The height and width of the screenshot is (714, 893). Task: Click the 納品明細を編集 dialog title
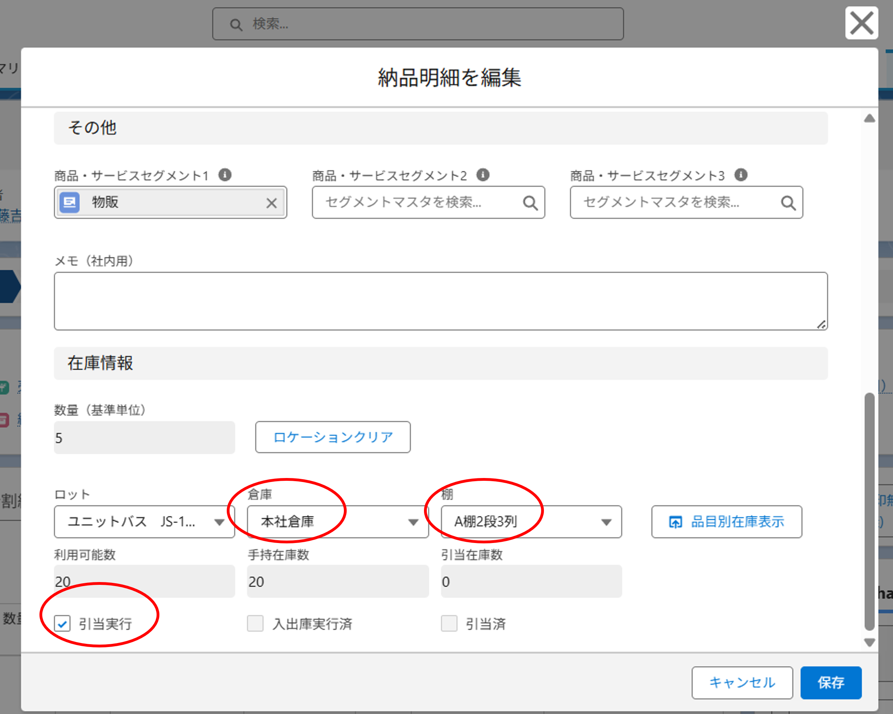tap(449, 78)
